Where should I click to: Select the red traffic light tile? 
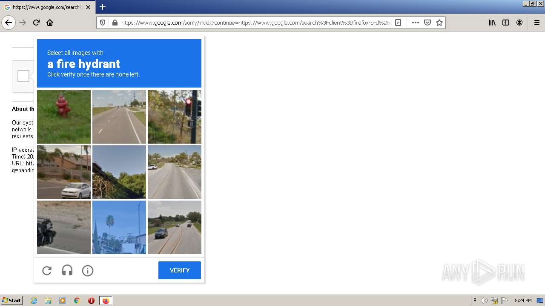point(175,117)
